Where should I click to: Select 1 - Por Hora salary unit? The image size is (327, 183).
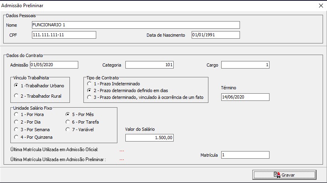click(x=16, y=114)
